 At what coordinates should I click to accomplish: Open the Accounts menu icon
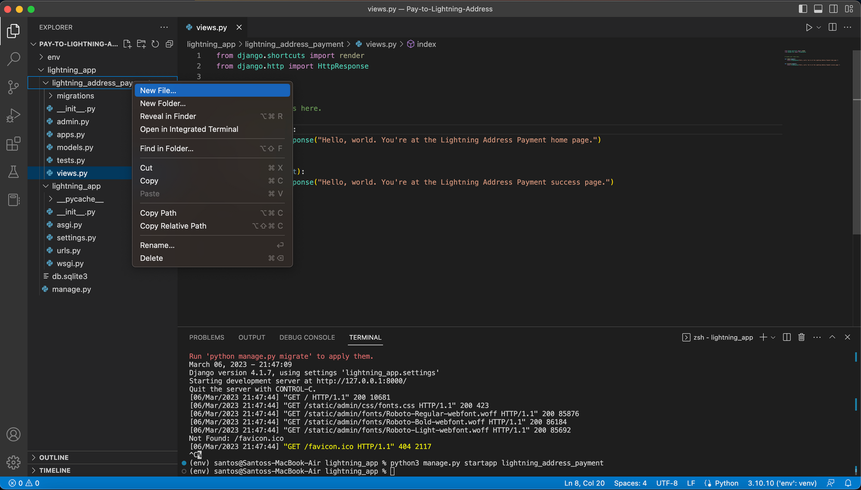(13, 434)
